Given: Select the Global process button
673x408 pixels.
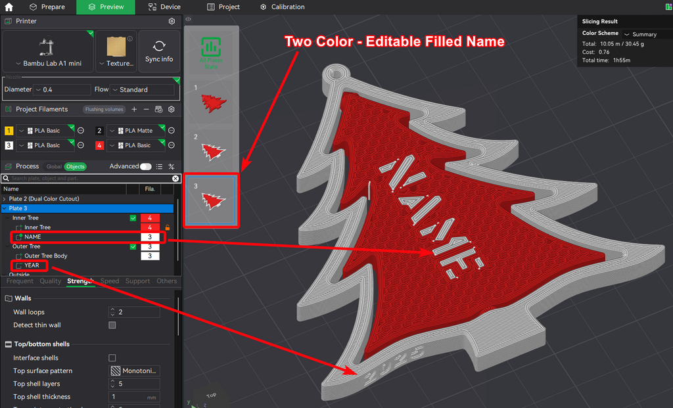Looking at the screenshot, I should click(x=54, y=166).
